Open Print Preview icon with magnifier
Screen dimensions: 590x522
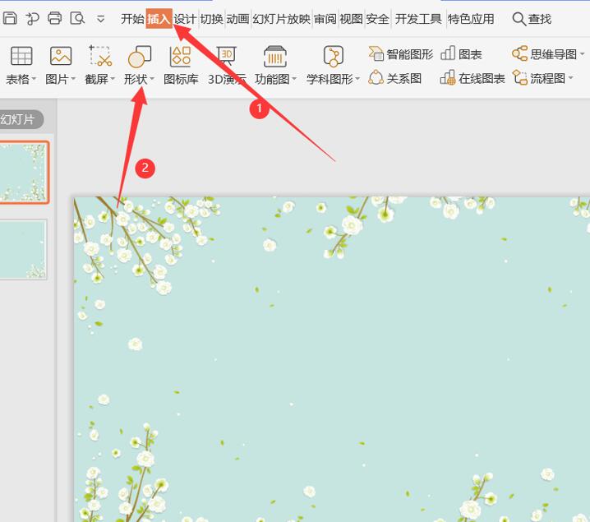pos(77,18)
